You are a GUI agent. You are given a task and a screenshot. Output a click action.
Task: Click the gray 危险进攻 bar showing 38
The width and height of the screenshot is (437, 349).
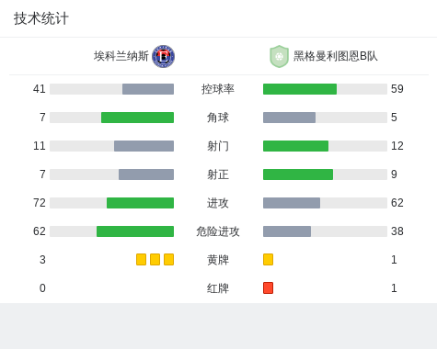click(x=287, y=231)
